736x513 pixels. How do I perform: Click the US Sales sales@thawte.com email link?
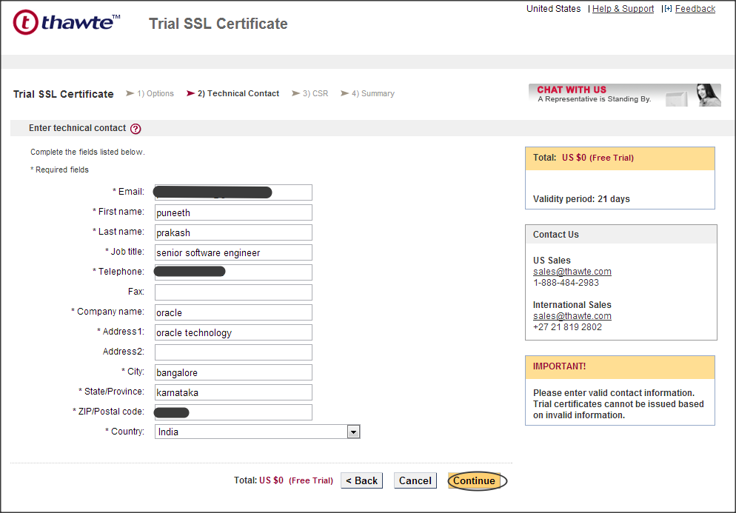coord(572,271)
